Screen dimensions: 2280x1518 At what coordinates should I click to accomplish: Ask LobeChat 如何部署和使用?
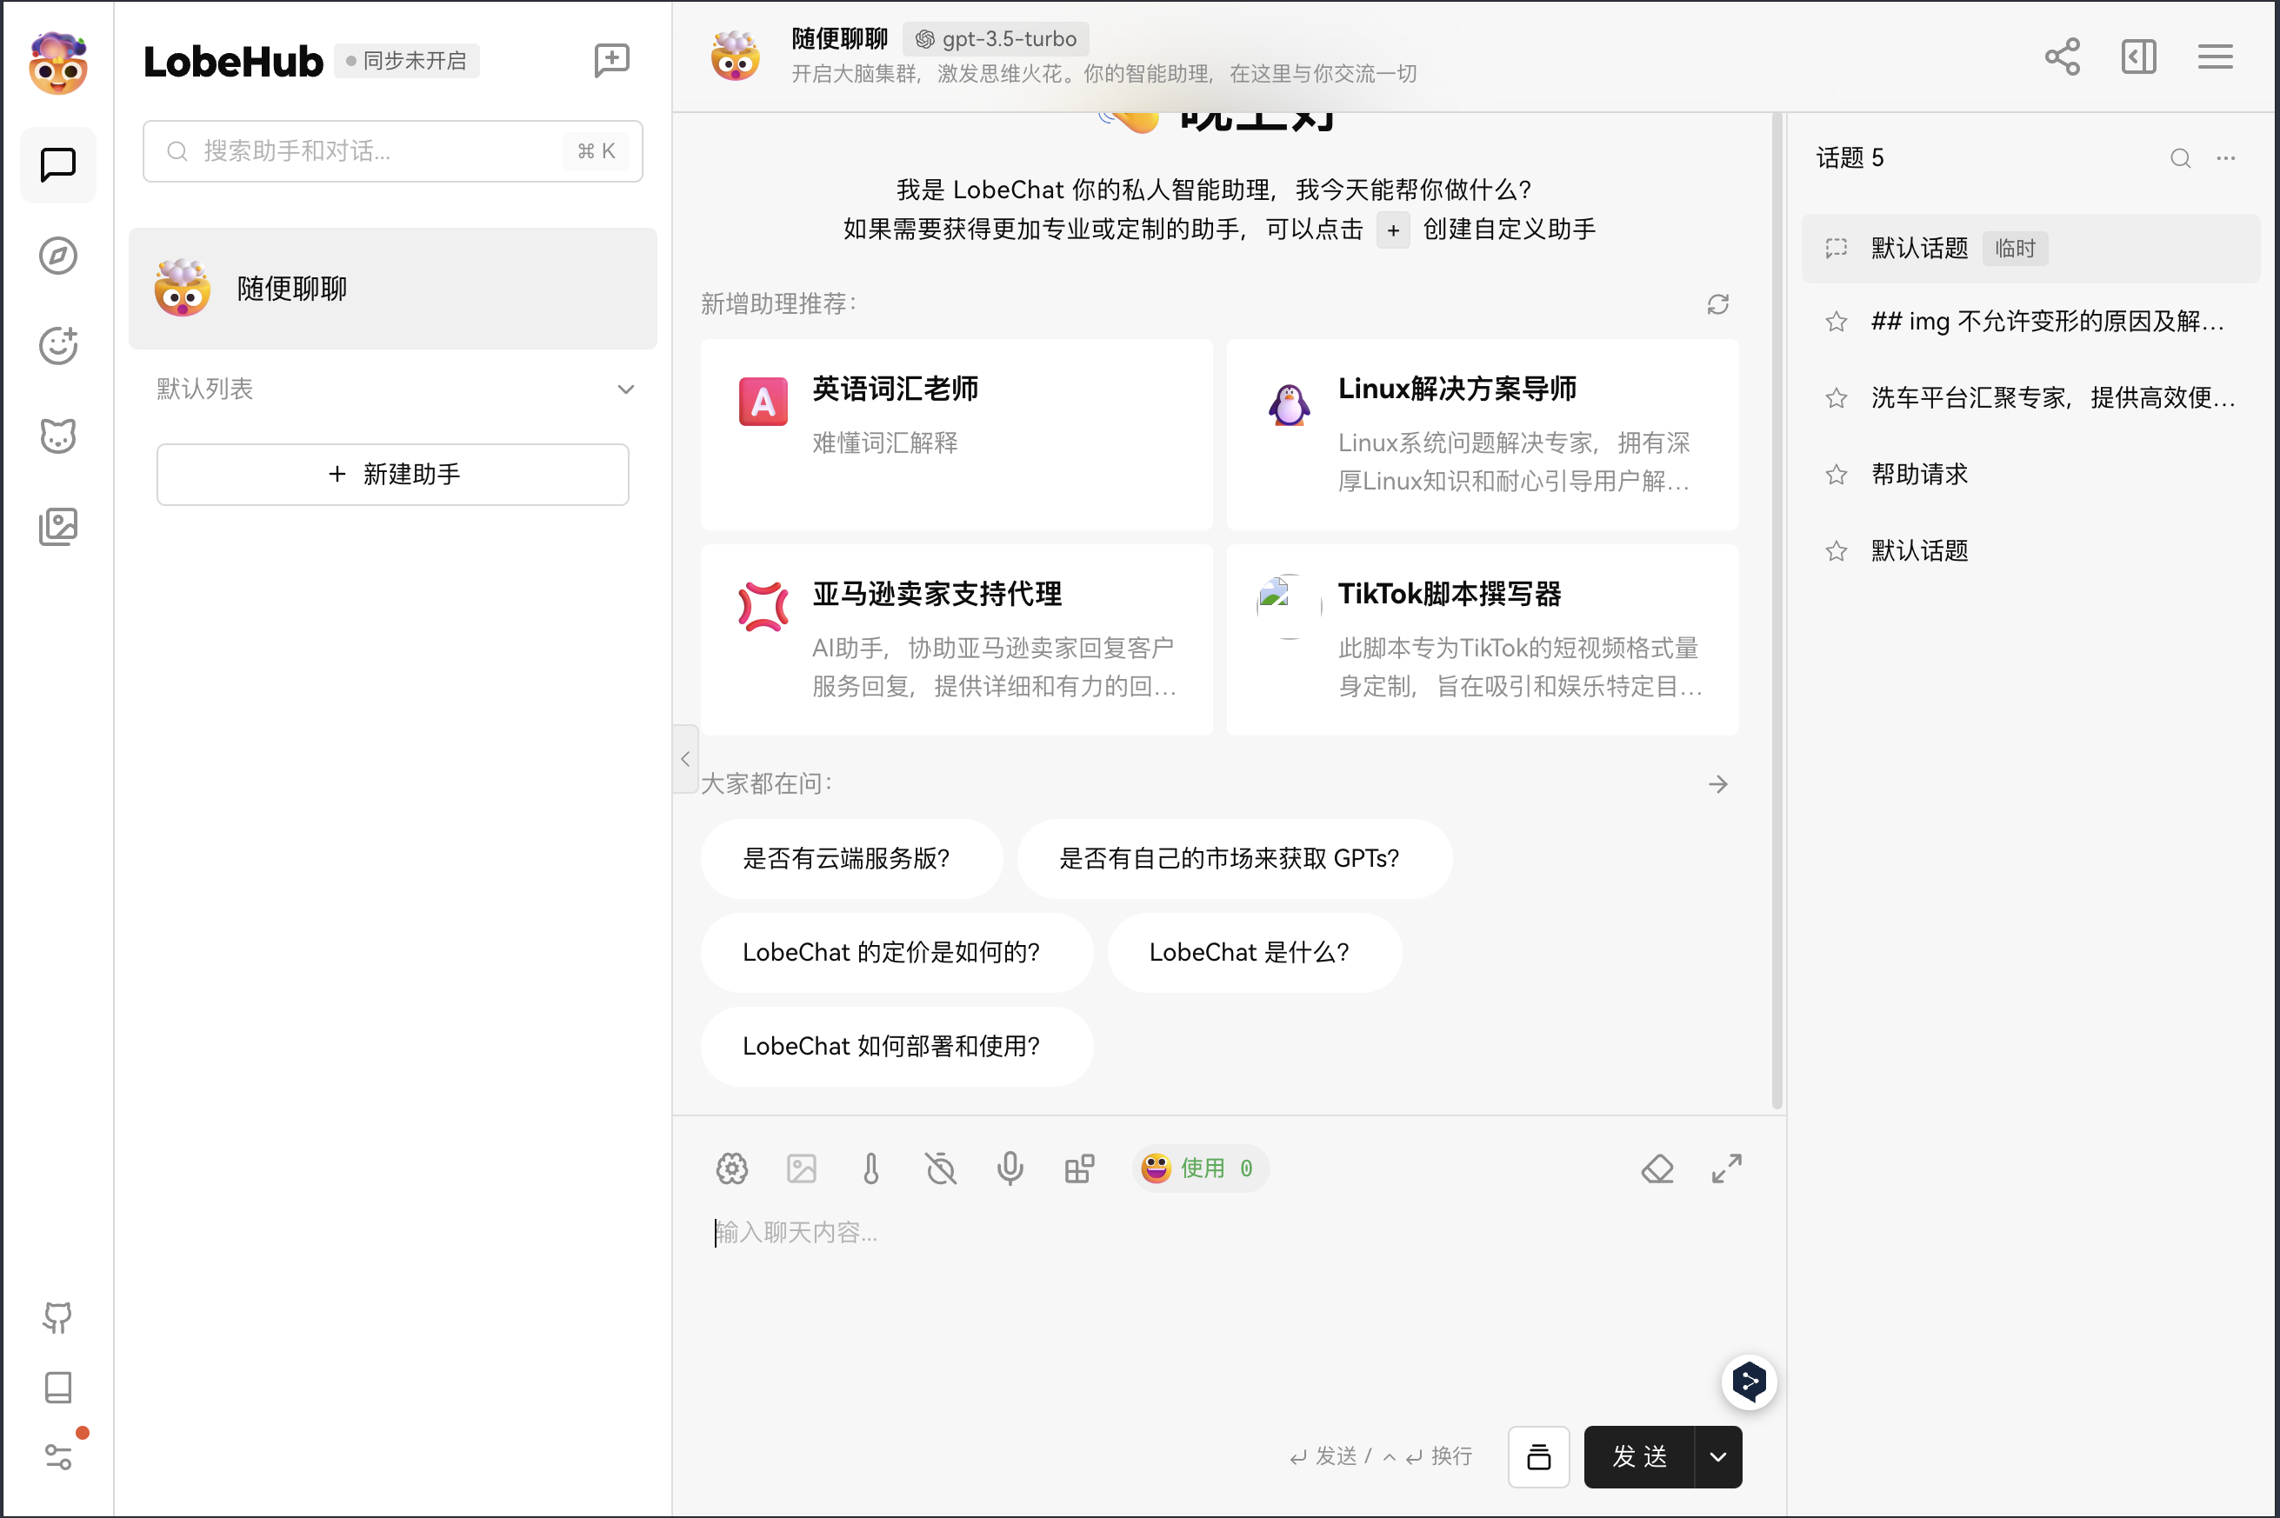click(897, 1047)
